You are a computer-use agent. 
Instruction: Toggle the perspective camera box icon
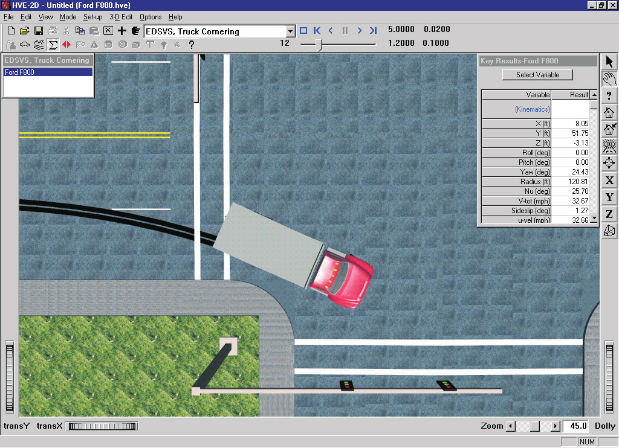pos(609,231)
